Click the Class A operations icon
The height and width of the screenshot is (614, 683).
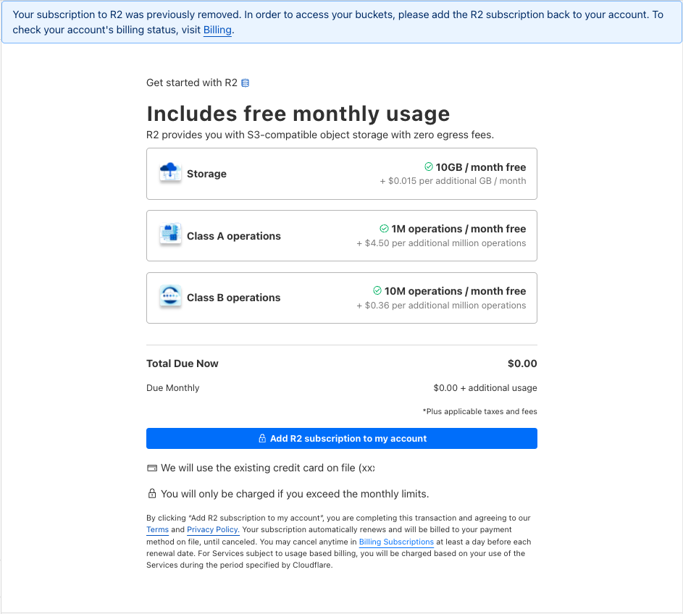point(170,235)
